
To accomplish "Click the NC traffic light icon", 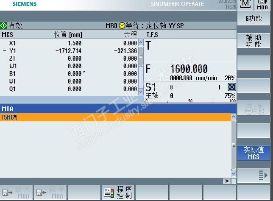I will coord(109,193).
